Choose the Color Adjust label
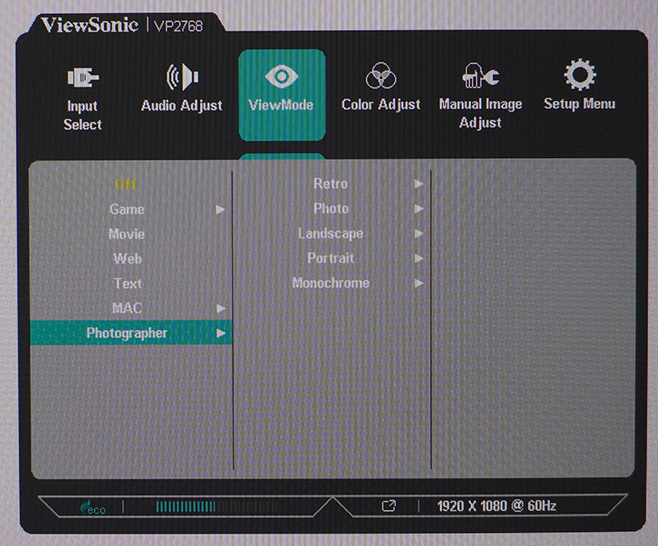Image resolution: width=658 pixels, height=546 pixels. [381, 104]
